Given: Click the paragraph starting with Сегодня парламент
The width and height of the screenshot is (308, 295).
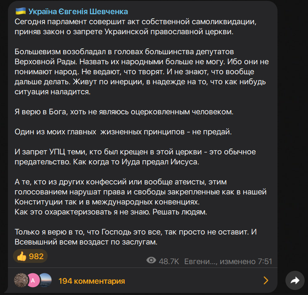Looking at the screenshot, I should point(138,27).
